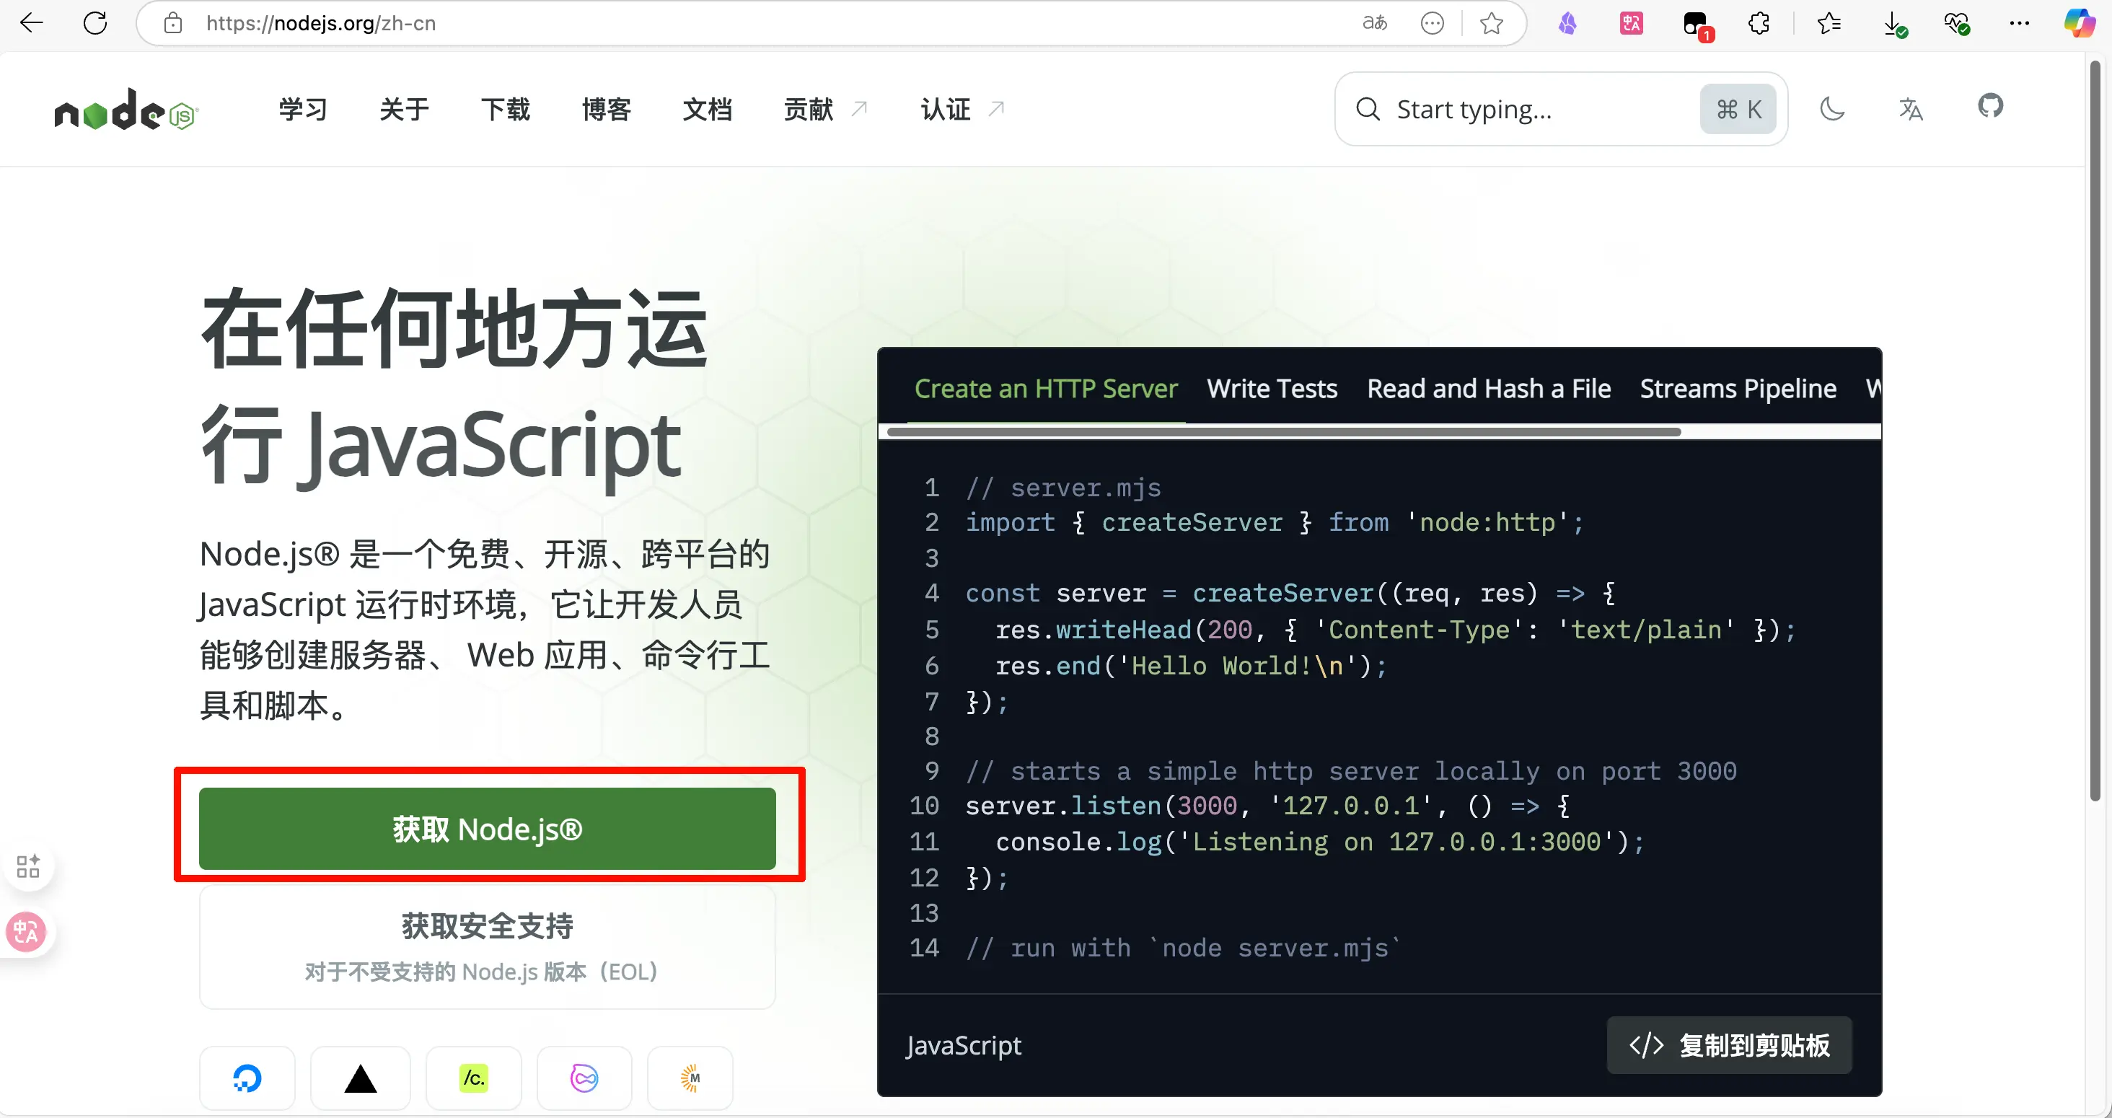Open the language selector icon
The image size is (2112, 1118).
tap(1910, 108)
